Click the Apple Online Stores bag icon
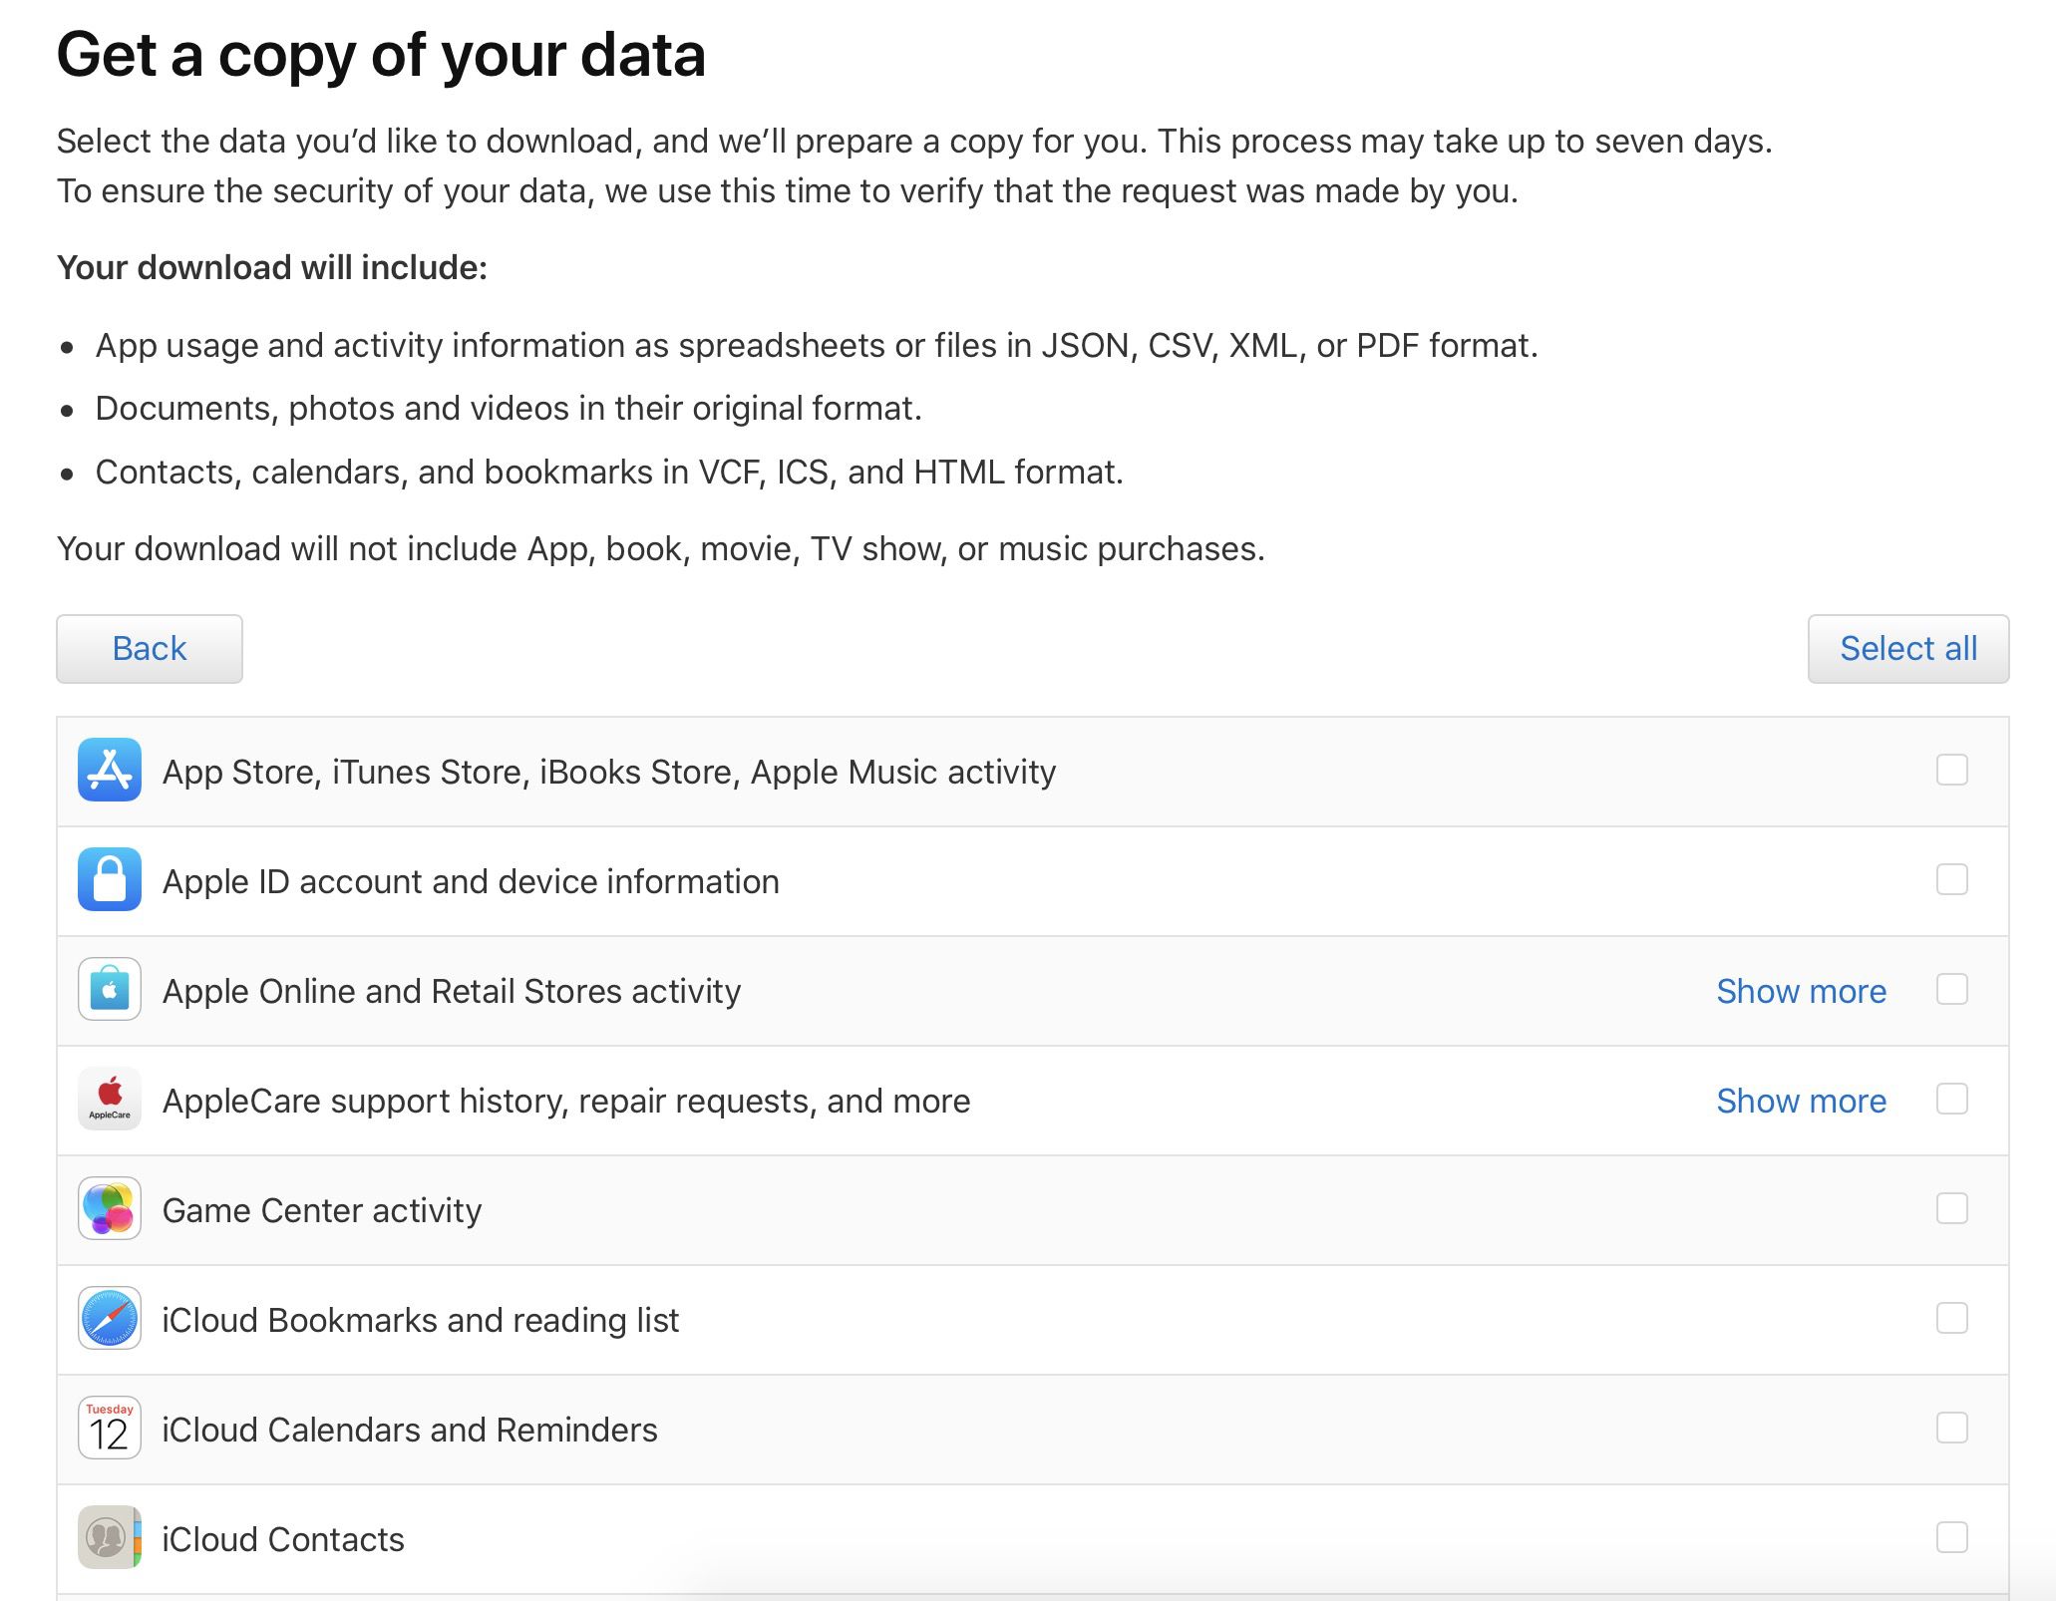Viewport: 2056px width, 1601px height. coord(110,991)
